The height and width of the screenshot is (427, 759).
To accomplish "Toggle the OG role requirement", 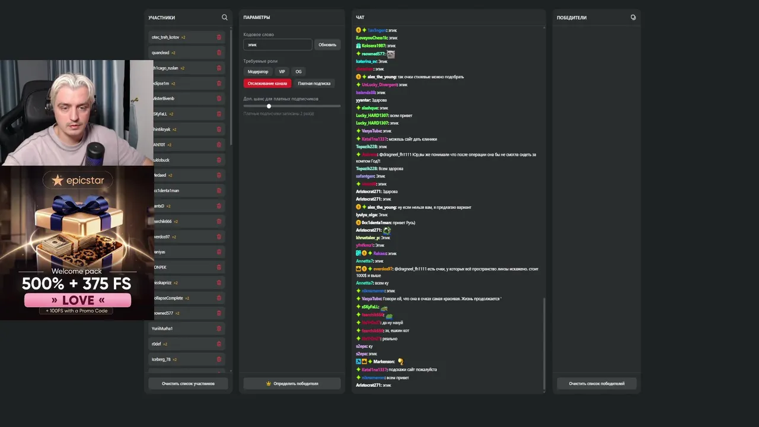I will 298,72.
